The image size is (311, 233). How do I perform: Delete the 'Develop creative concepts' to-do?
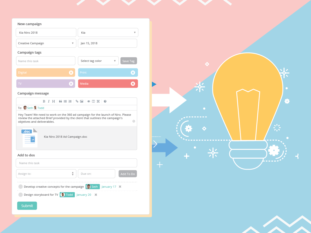(120, 187)
